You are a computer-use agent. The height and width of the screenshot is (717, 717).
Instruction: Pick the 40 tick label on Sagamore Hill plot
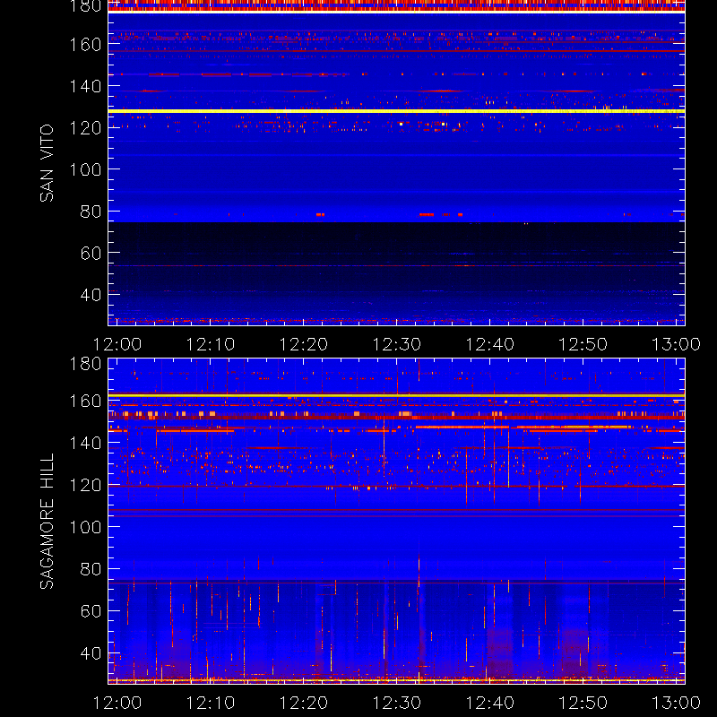[91, 653]
